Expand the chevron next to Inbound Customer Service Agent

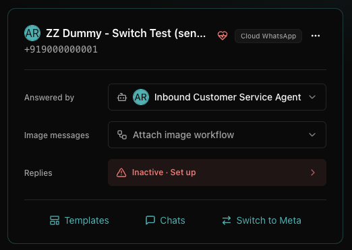tap(312, 97)
